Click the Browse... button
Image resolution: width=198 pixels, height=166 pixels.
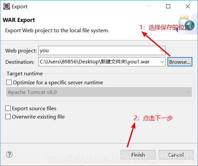[180, 62]
